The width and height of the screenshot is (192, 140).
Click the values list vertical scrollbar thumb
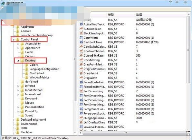click(x=188, y=50)
